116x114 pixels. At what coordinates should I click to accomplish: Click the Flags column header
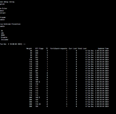[41, 49]
